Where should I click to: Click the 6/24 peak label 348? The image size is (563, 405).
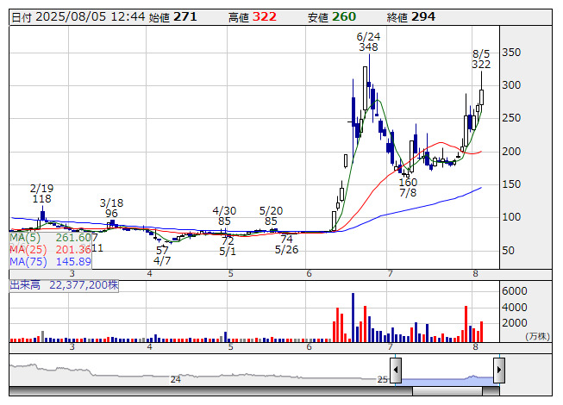tap(368, 47)
